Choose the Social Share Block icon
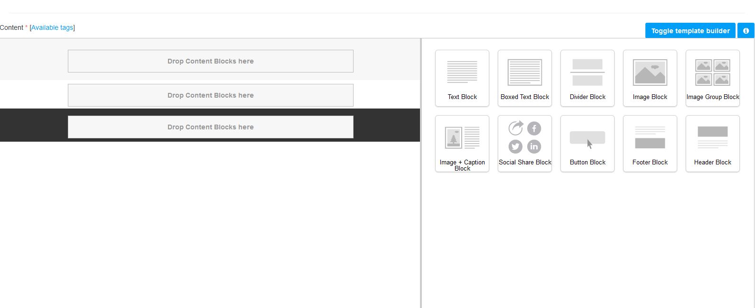Image resolution: width=755 pixels, height=308 pixels. (x=524, y=137)
